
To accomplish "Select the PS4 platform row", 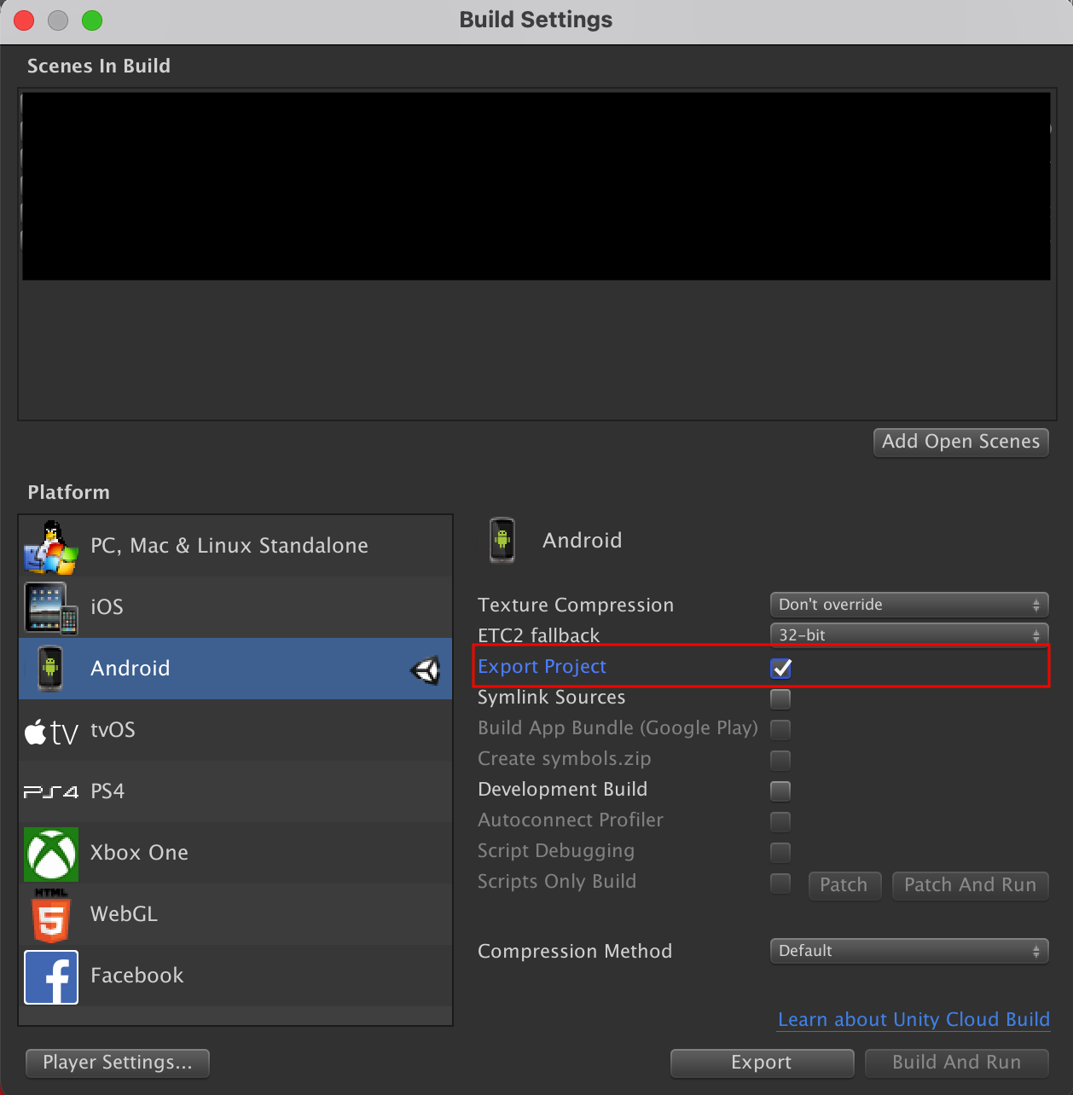I will pos(235,791).
